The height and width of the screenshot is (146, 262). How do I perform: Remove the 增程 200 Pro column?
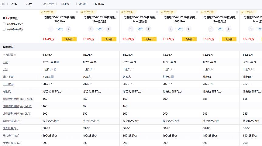tap(77, 12)
